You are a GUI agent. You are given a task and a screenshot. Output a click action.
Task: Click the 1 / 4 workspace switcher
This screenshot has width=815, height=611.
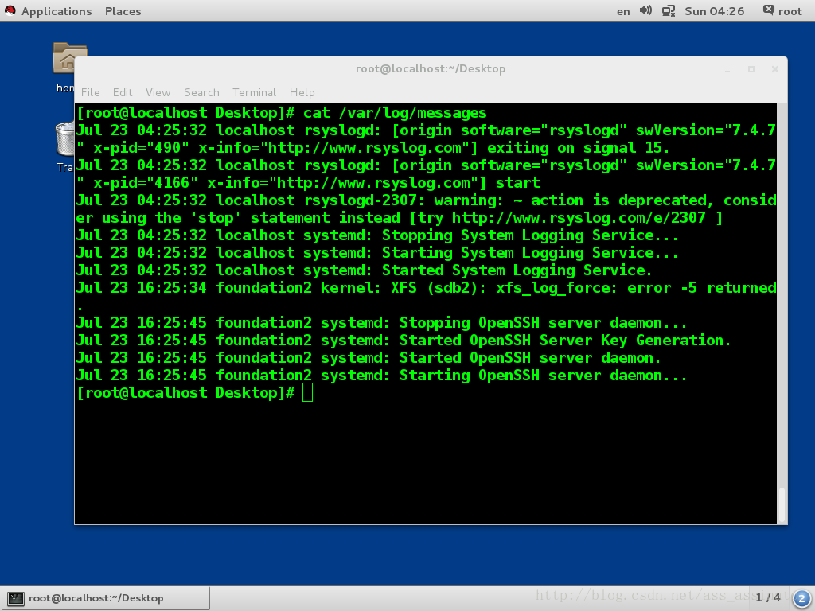pos(768,597)
